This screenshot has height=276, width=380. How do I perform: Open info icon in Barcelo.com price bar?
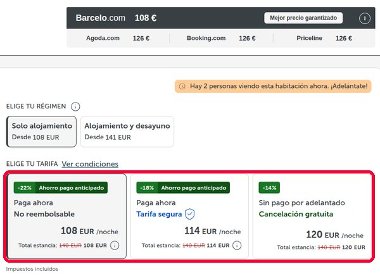click(x=365, y=18)
